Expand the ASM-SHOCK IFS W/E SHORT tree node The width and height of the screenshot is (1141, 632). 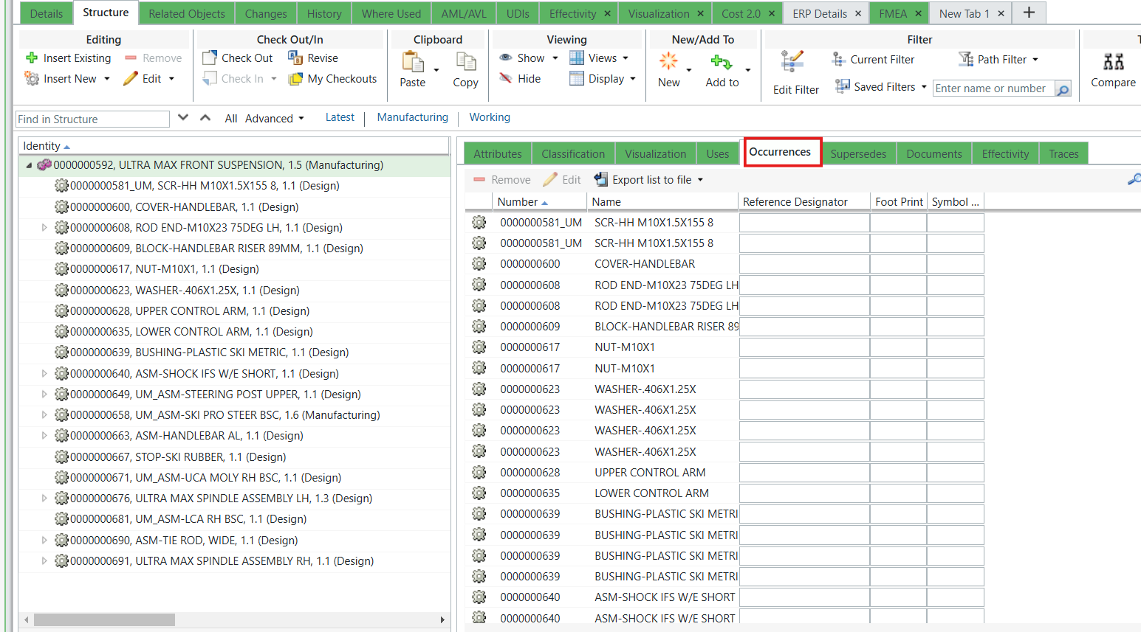[x=44, y=373]
